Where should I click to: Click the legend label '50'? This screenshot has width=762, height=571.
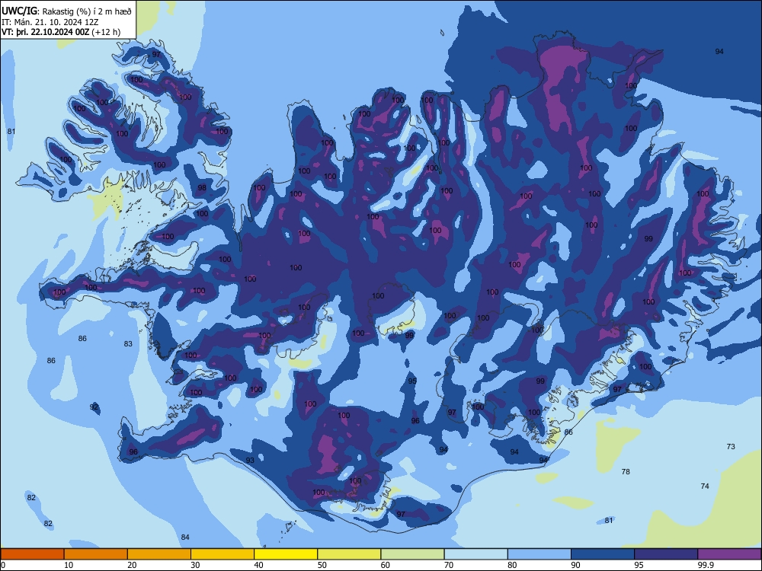[322, 565]
